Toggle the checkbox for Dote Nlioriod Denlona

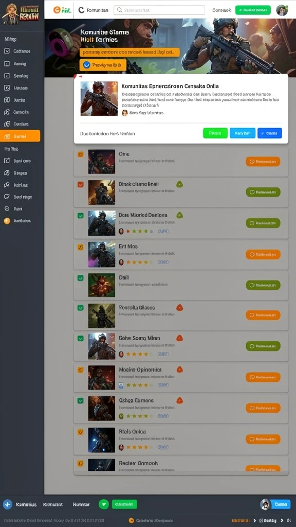pyautogui.click(x=81, y=216)
